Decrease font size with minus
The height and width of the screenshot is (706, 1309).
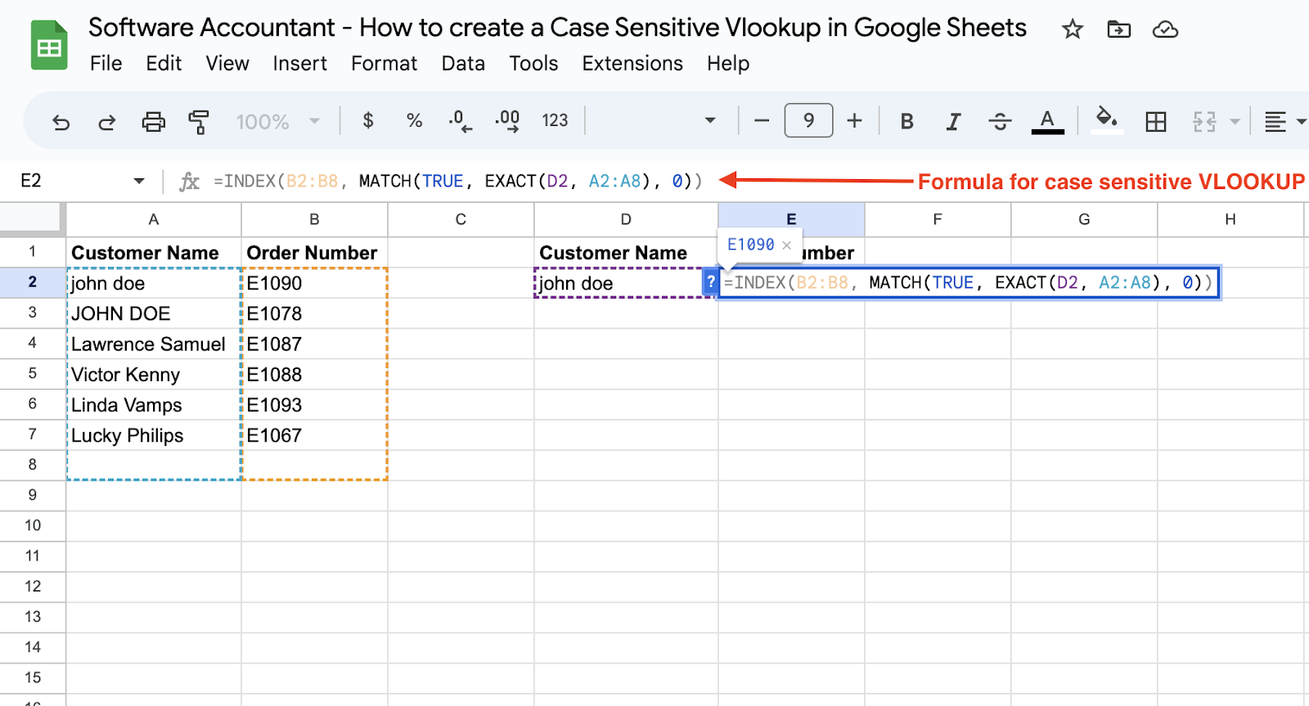(762, 121)
